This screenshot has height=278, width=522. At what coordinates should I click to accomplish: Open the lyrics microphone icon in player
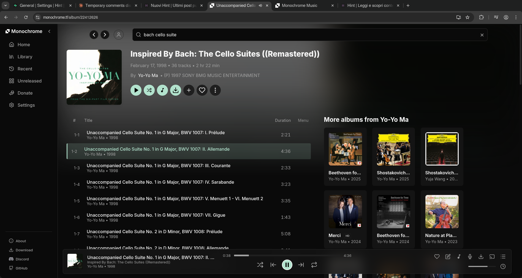[x=470, y=257]
